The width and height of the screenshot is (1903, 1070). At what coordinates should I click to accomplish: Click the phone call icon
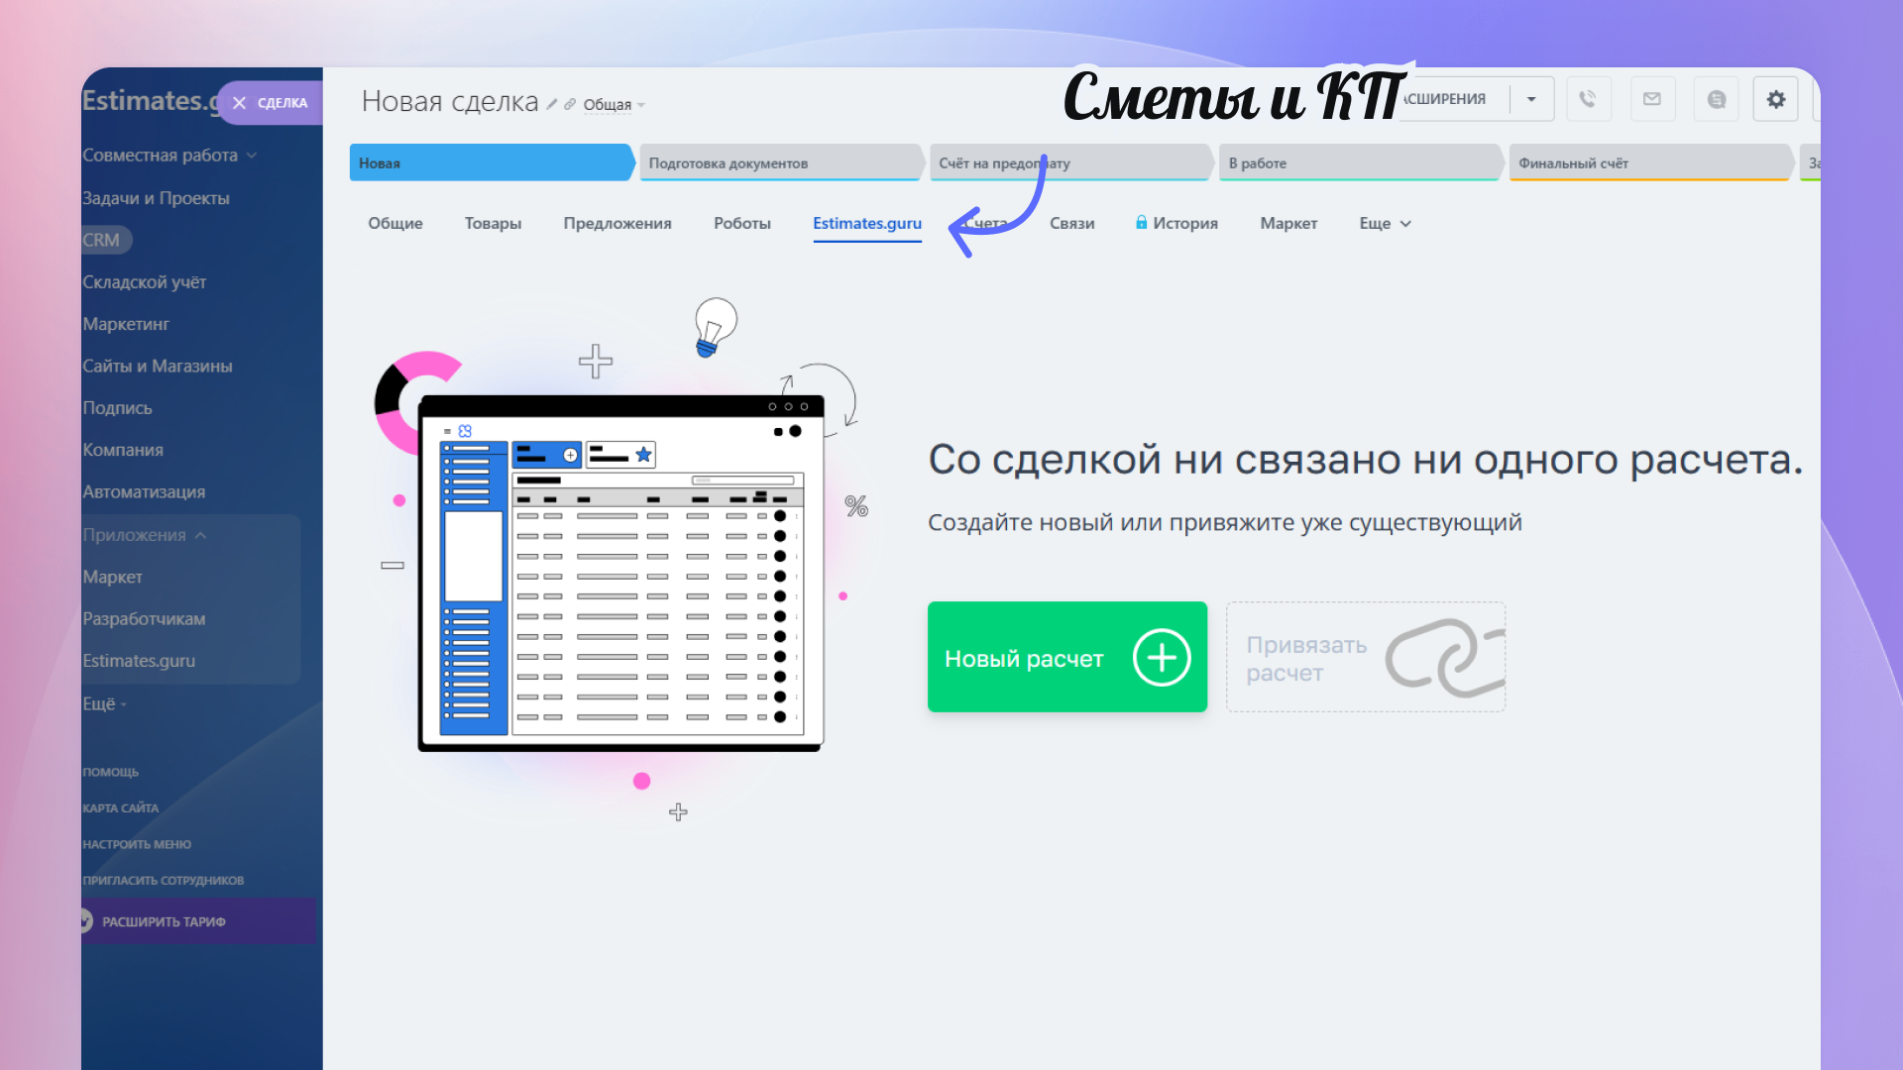pyautogui.click(x=1588, y=99)
